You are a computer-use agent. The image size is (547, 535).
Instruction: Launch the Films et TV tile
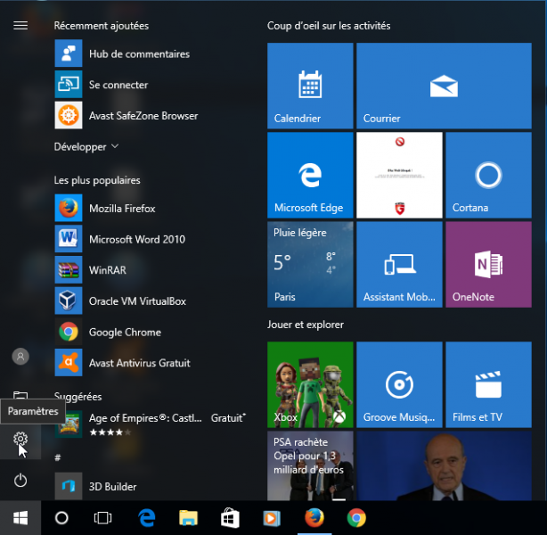(489, 384)
